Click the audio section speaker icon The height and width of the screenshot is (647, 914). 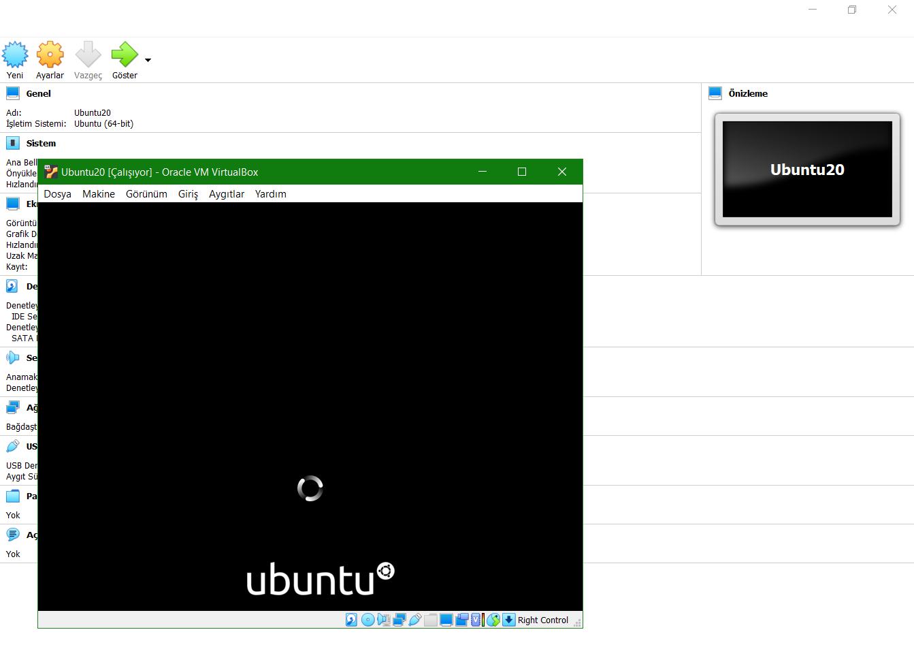[x=13, y=358]
